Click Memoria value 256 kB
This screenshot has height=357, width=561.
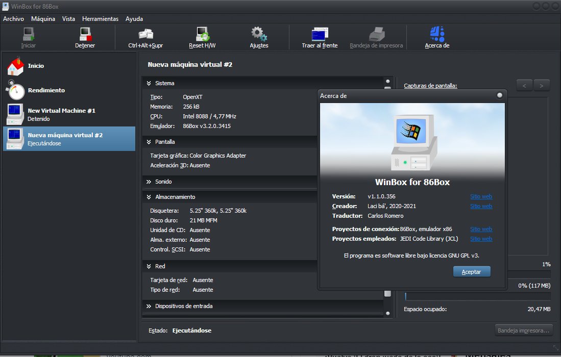(x=191, y=107)
